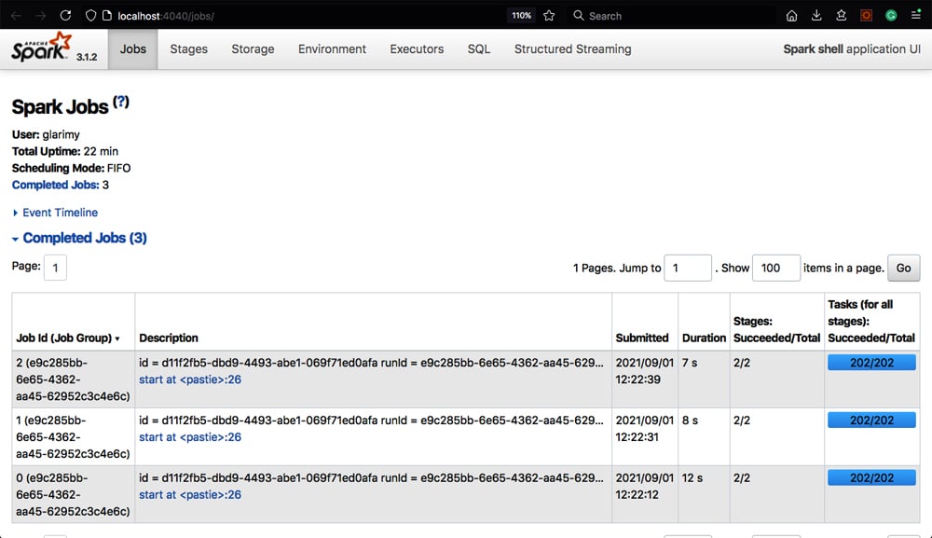Screen dimensions: 932x538
Task: Switch to the Stages tab
Action: tap(188, 49)
